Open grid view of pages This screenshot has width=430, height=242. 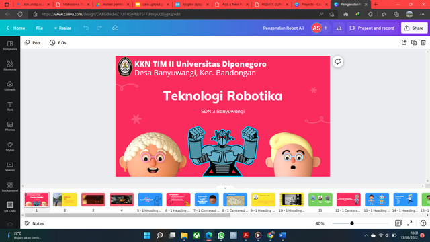398,223
